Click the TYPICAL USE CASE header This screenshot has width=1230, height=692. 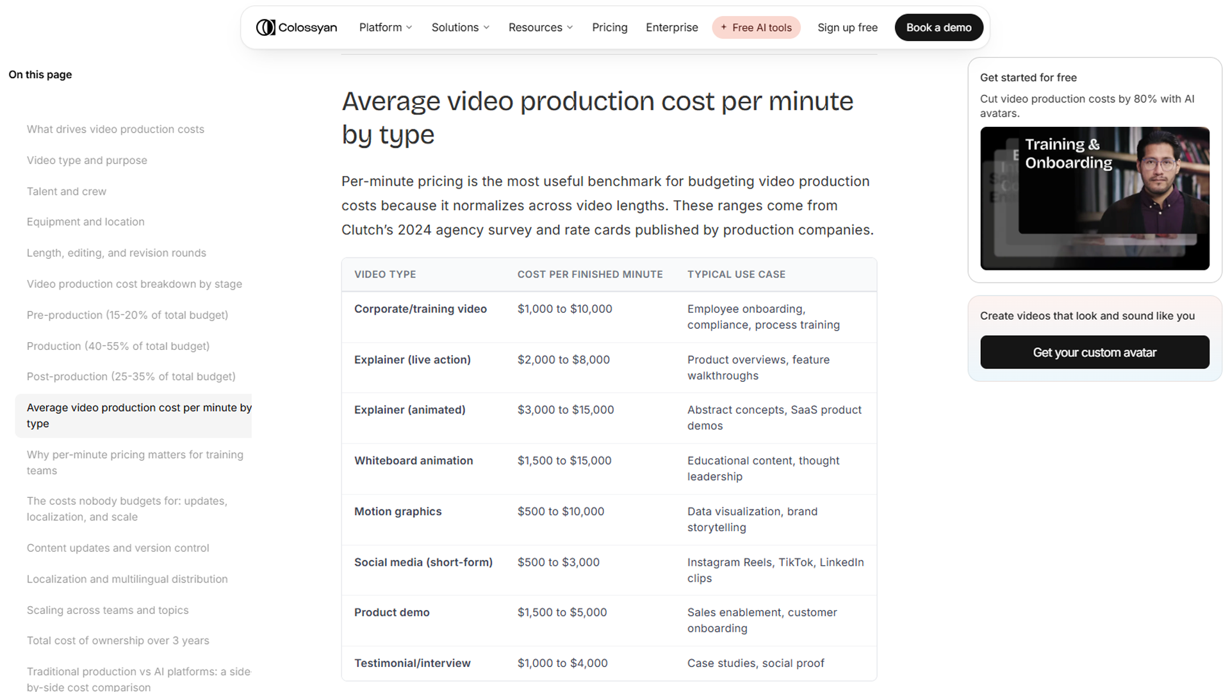(x=736, y=274)
